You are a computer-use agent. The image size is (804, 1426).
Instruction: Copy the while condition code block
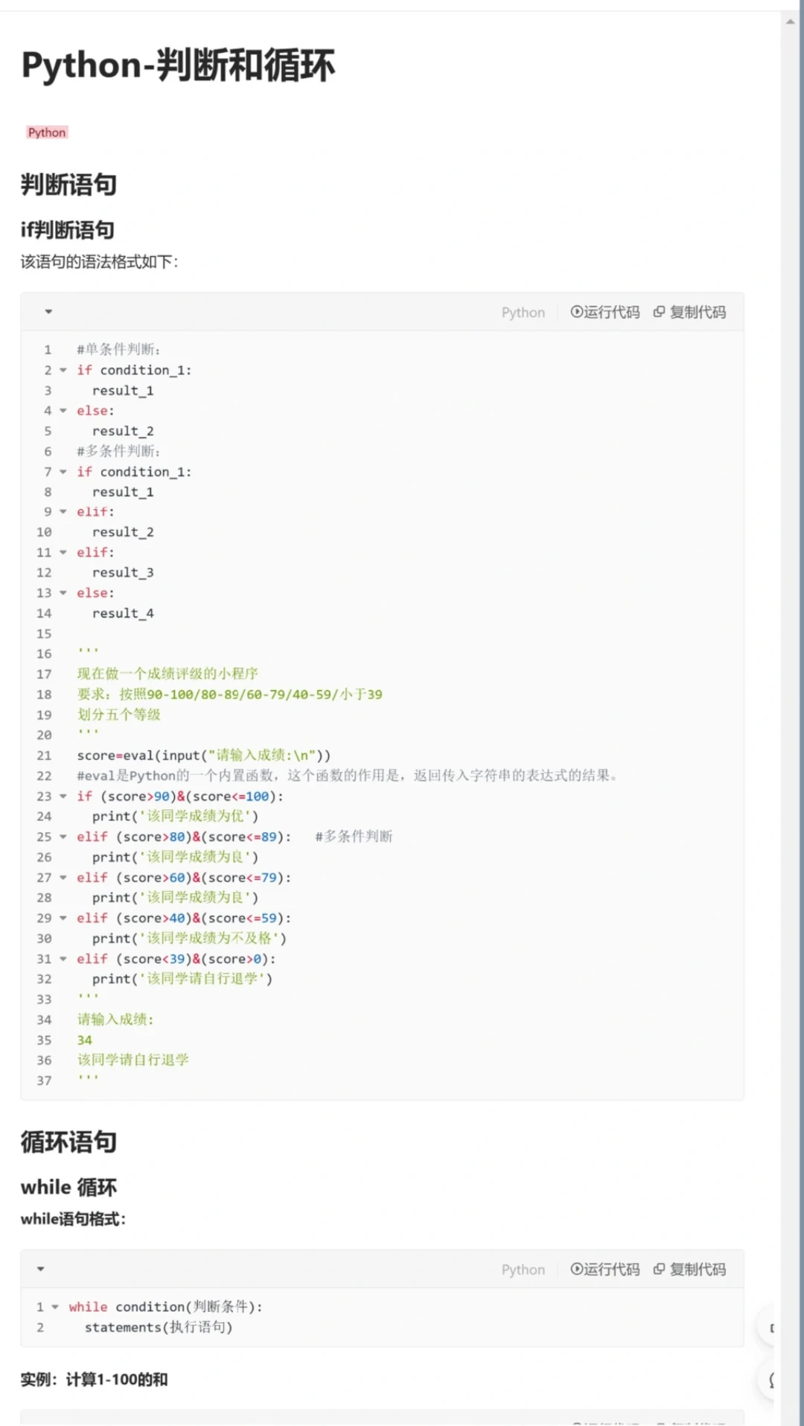click(689, 1269)
